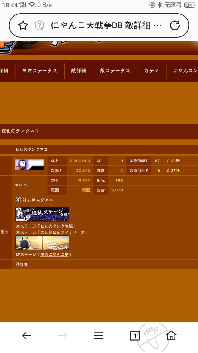Select the お金 value 2,370
This screenshot has width=198, height=353.
[117, 190]
